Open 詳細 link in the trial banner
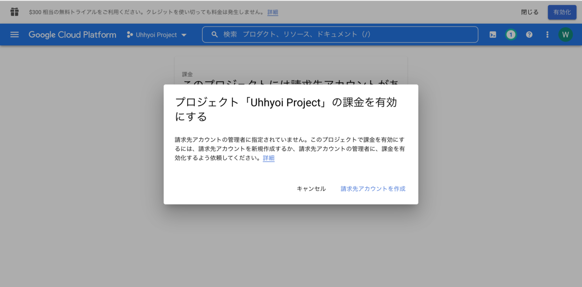Image resolution: width=582 pixels, height=287 pixels. [273, 12]
